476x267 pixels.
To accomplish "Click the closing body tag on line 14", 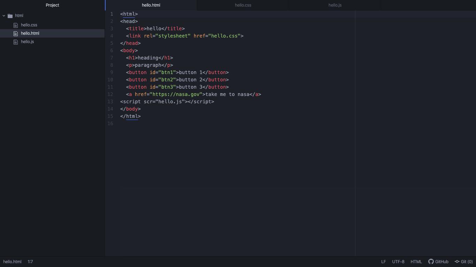I will click(130, 109).
